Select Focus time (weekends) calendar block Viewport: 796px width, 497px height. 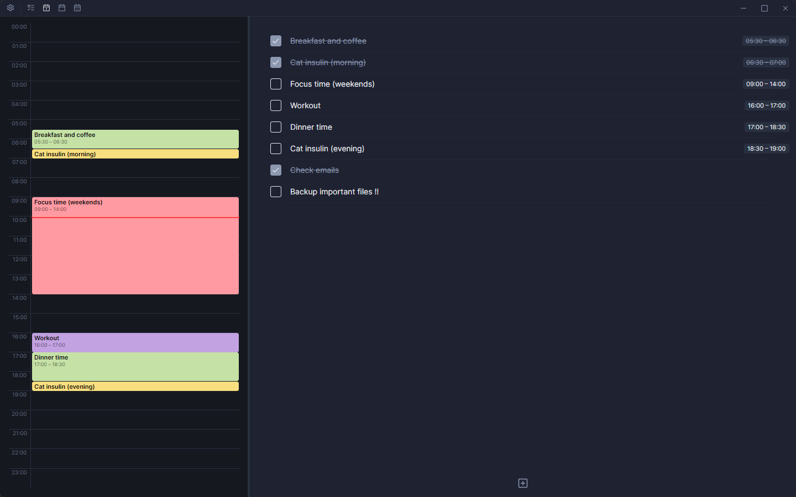(135, 246)
